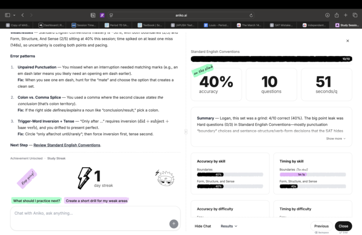The height and width of the screenshot is (235, 362).
Task: Expand summary with Show more
Action: click(336, 139)
